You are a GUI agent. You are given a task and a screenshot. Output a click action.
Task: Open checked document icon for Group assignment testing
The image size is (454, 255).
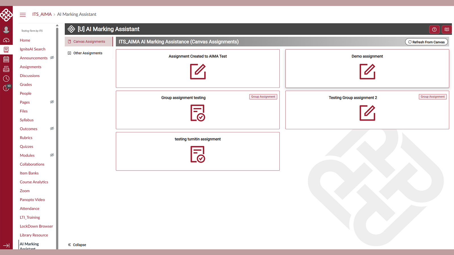click(x=198, y=113)
